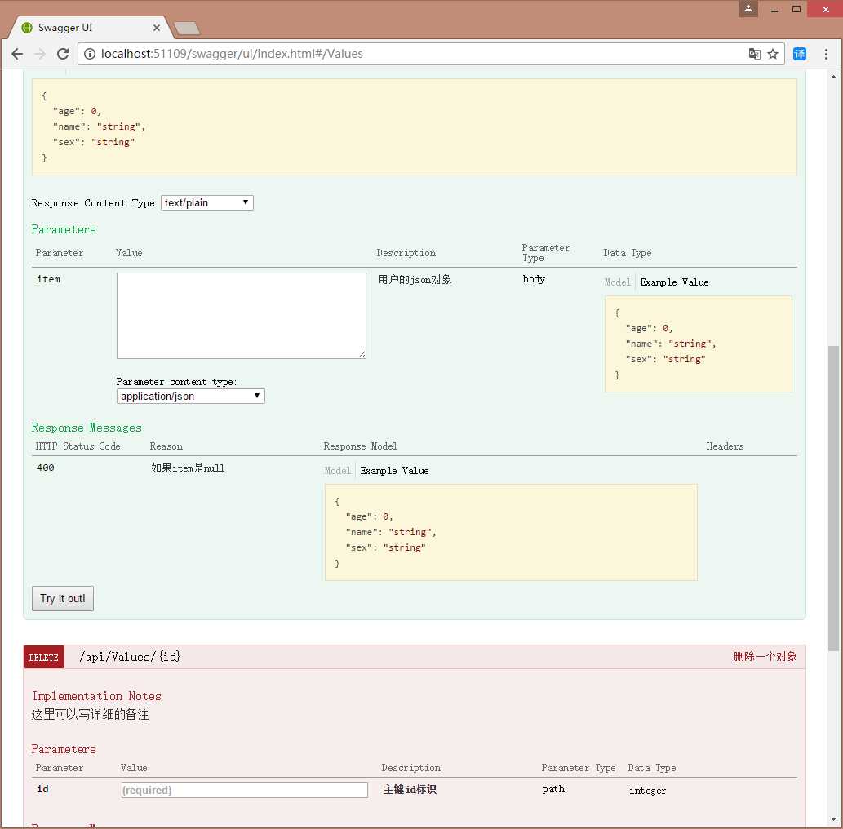Click the integer data type text
The image size is (843, 829).
point(647,791)
